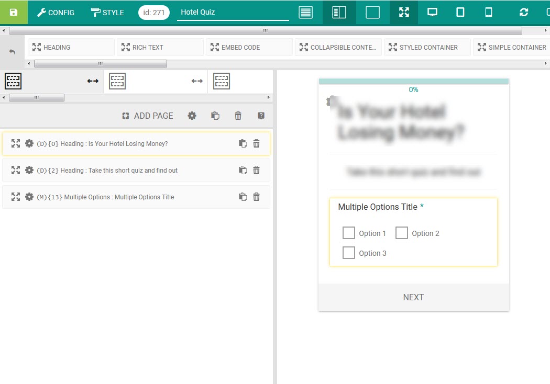Click the right arrow of elements toolbar scrollbar
The width and height of the screenshot is (550, 384).
(x=545, y=63)
